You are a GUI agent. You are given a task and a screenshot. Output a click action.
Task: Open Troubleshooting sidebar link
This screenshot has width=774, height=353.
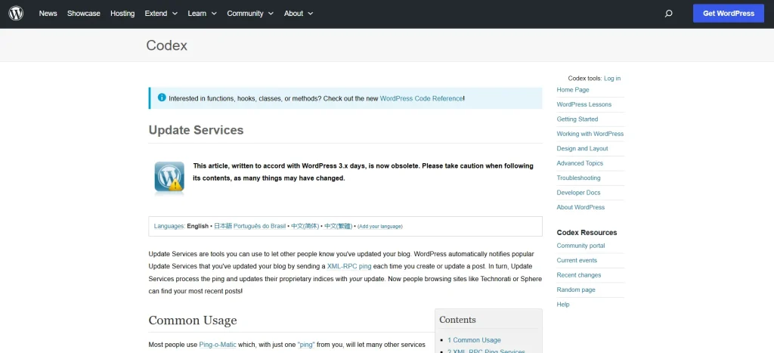tap(578, 178)
